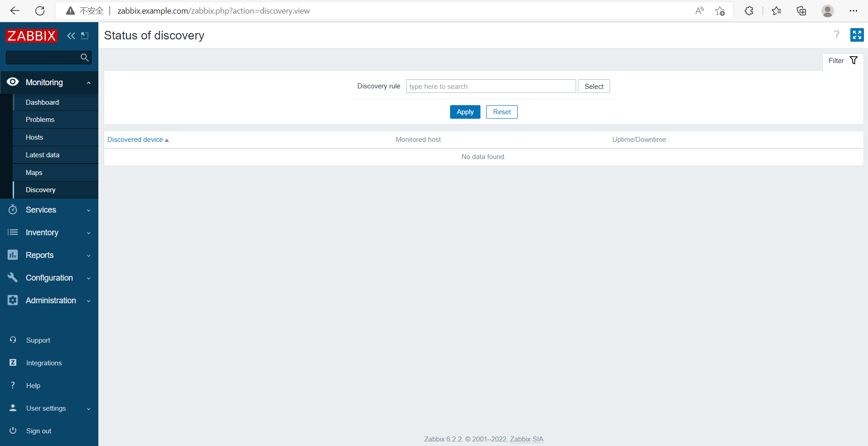
Task: Open the Problems menu item
Action: click(55, 120)
